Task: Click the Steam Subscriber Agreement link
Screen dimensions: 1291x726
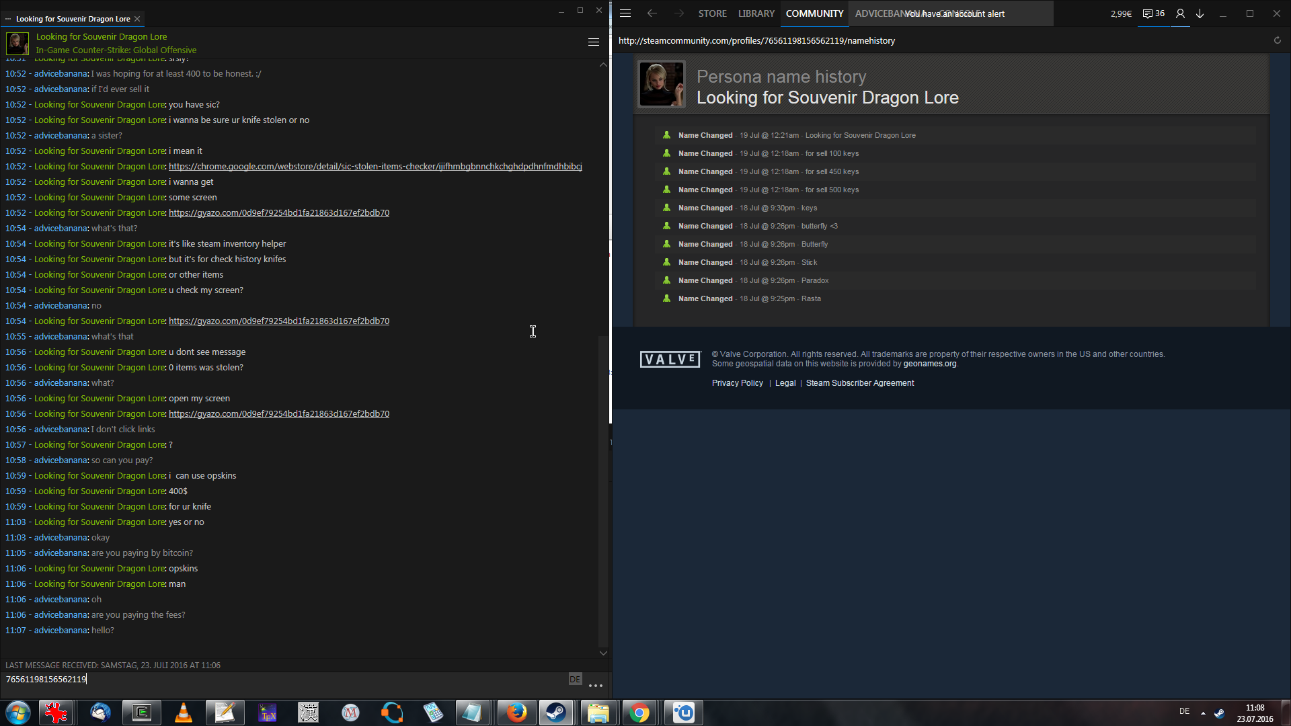Action: coord(859,383)
